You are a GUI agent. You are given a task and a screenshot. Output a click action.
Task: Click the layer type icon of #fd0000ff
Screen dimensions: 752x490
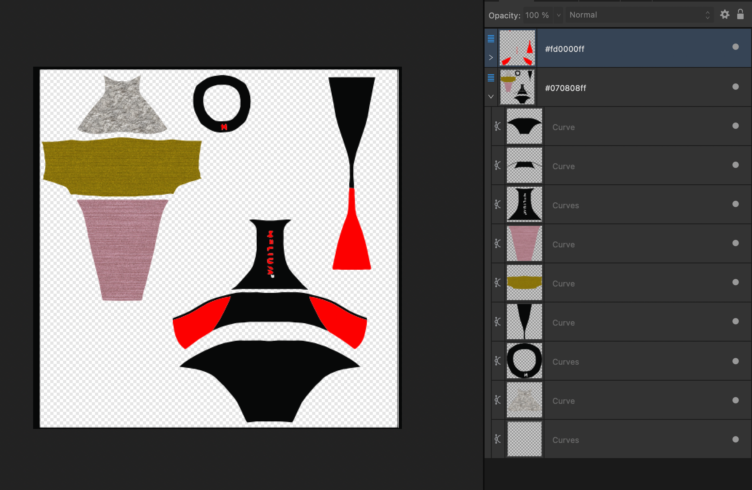pos(491,39)
